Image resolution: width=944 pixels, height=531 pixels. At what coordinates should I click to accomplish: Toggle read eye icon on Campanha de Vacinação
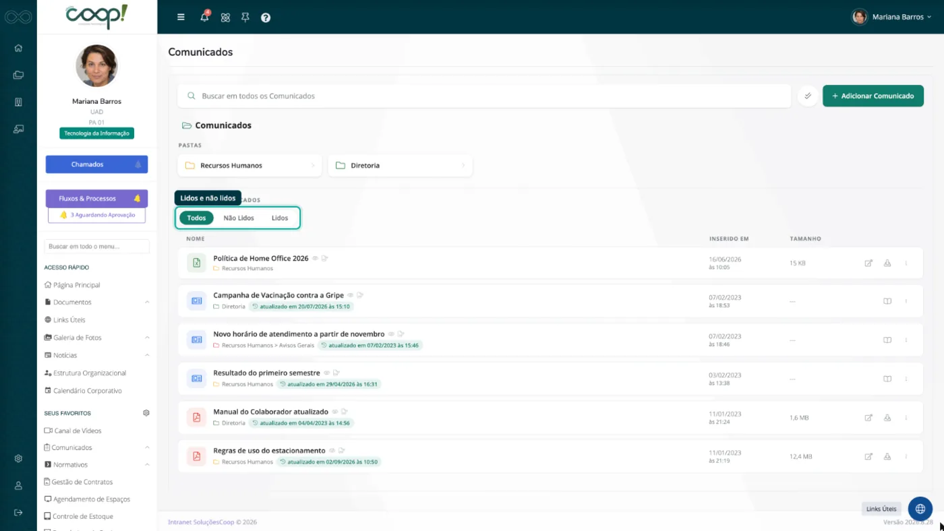(x=351, y=295)
